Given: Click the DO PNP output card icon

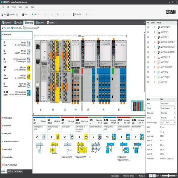Looking at the screenshot, I should click(72, 137).
